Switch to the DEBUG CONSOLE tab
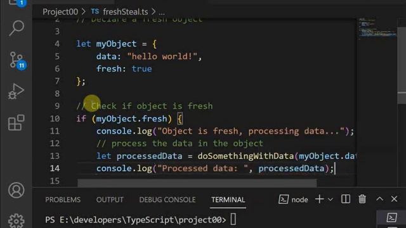 point(167,199)
